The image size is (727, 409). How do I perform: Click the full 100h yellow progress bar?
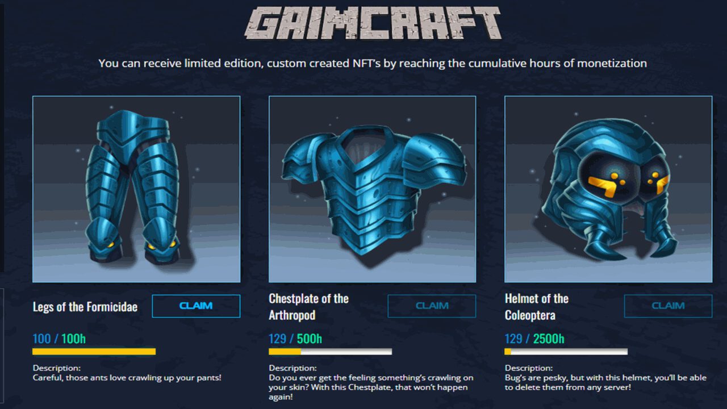point(94,352)
